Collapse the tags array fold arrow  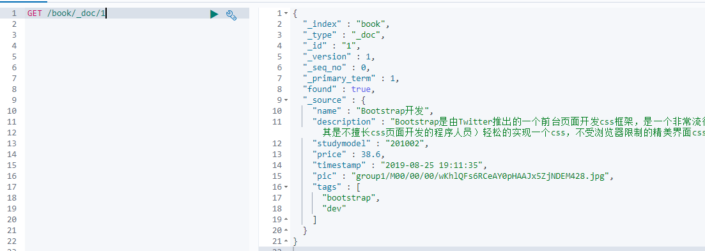click(x=286, y=186)
